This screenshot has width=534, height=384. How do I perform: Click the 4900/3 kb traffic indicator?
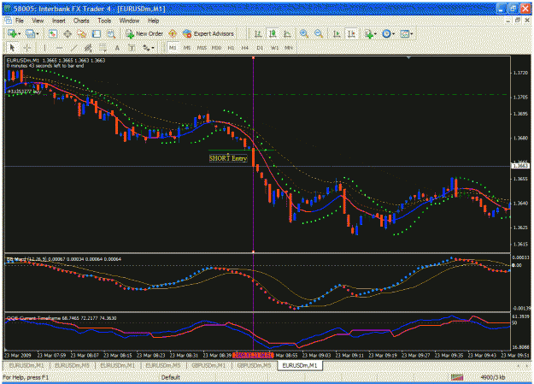click(492, 377)
